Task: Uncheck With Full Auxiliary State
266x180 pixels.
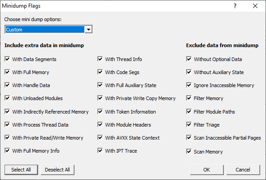Action: point(100,85)
